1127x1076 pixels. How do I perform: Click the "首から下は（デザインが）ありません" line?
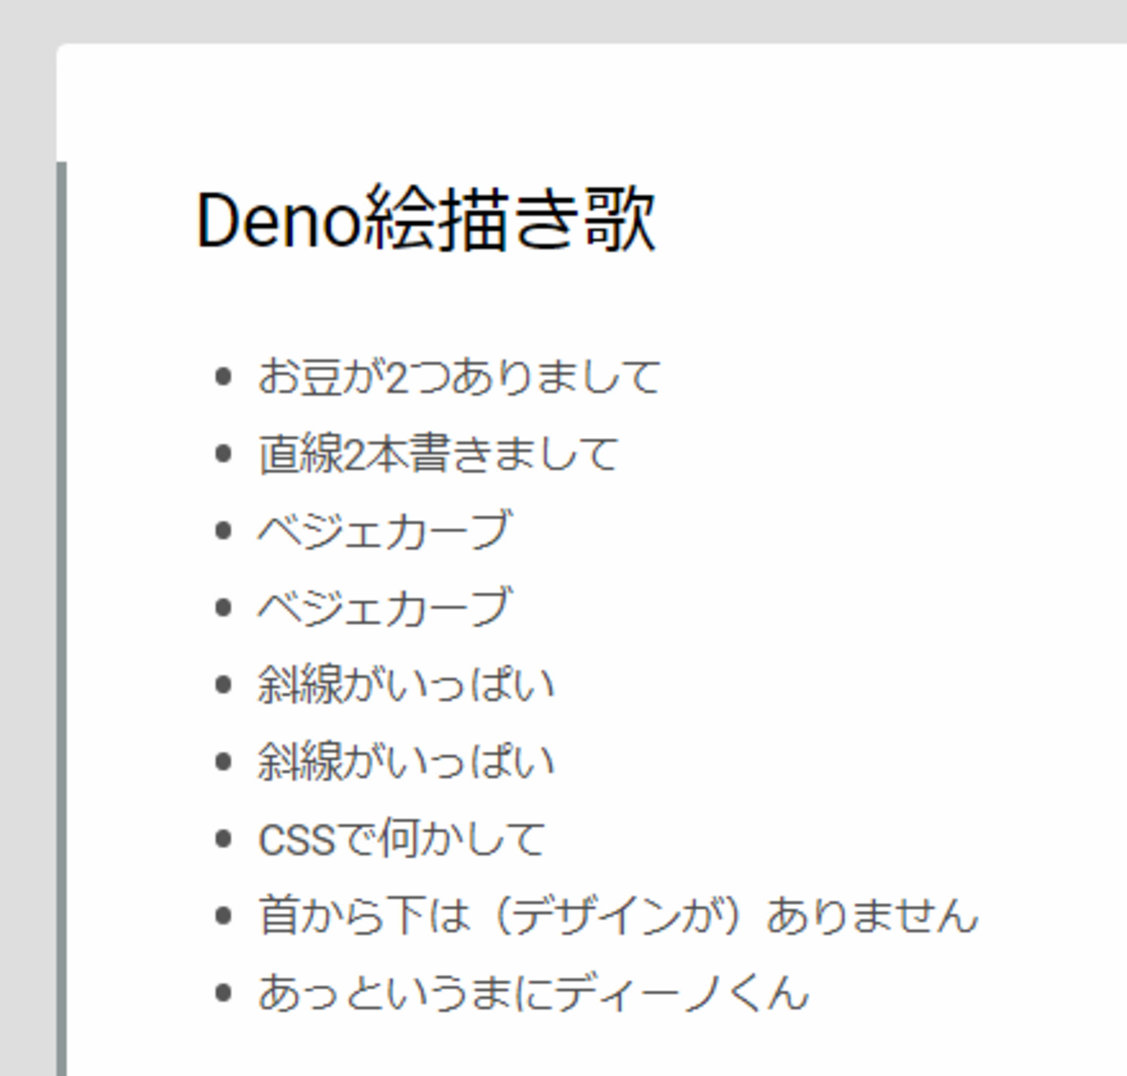click(618, 916)
